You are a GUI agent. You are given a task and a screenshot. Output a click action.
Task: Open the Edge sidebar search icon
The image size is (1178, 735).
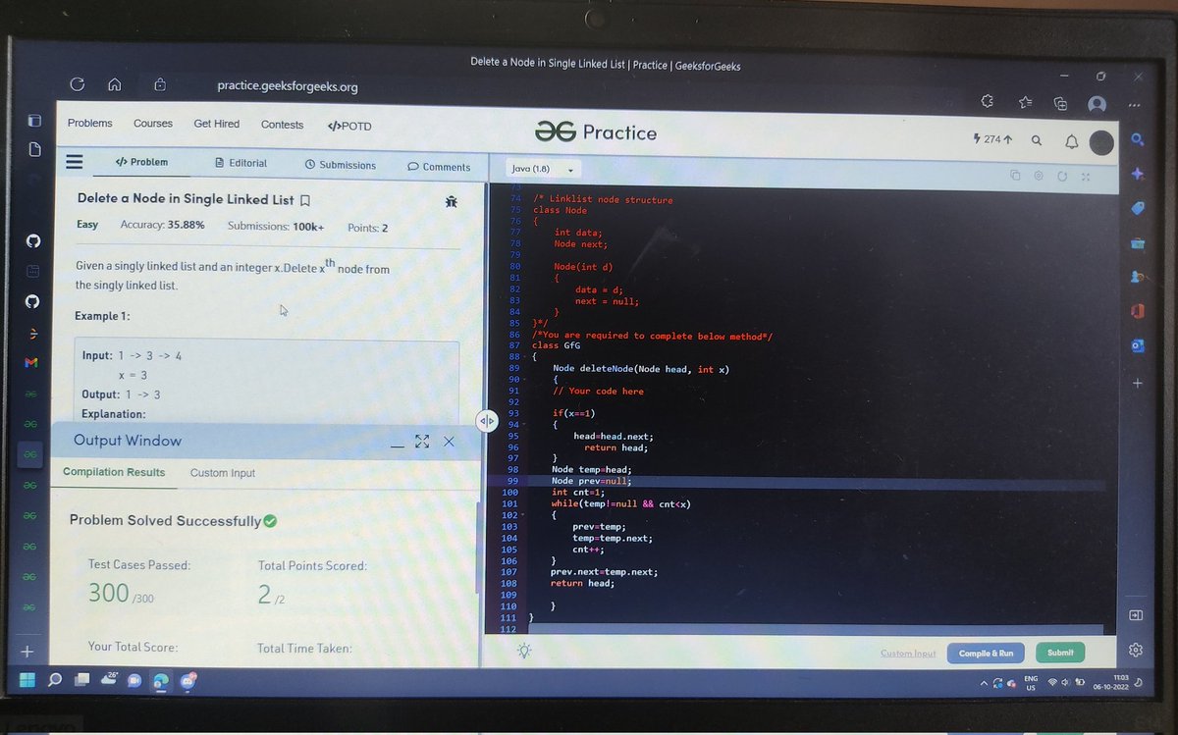tap(1138, 140)
